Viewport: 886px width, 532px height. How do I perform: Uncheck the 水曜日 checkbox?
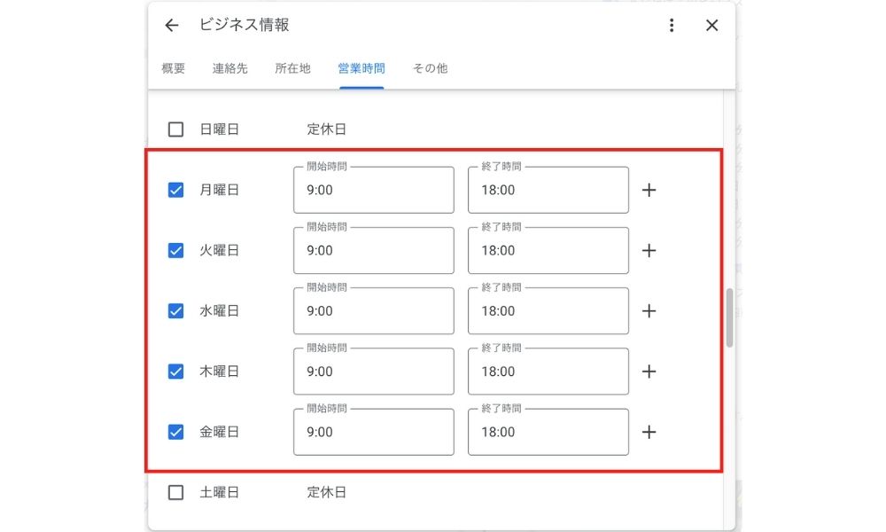[x=175, y=311]
